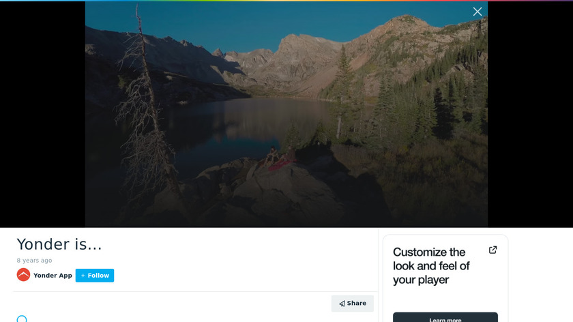
Task: Open the 'Customize the look and feel' heading
Action: [431, 265]
